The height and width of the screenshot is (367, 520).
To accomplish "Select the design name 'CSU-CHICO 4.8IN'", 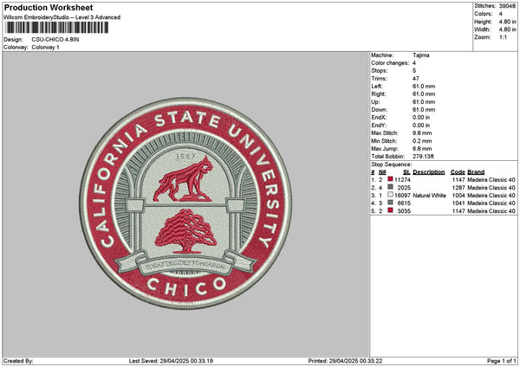I will (55, 40).
